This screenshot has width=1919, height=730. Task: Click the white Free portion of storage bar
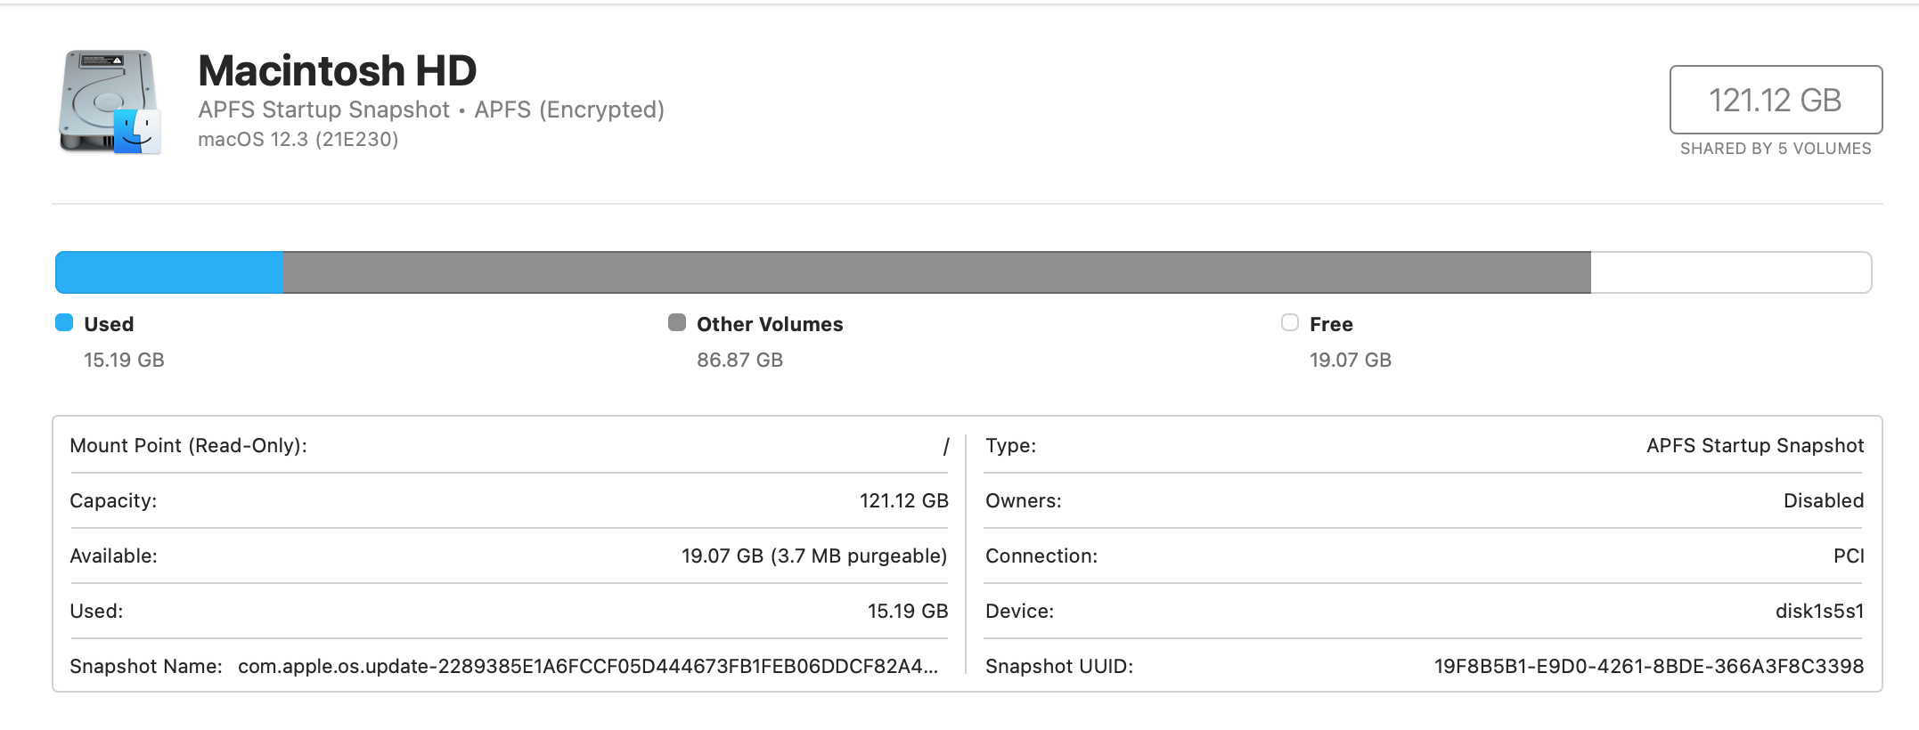[1731, 272]
